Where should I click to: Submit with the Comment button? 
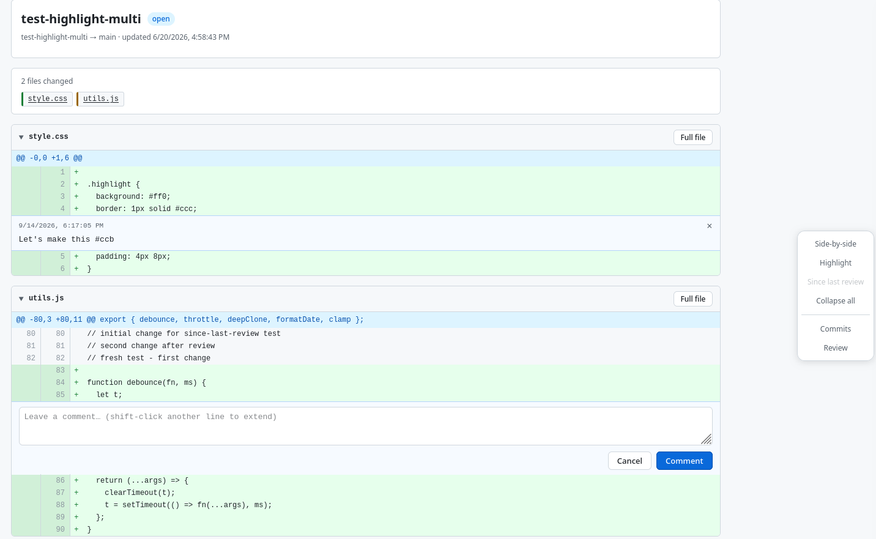click(685, 461)
